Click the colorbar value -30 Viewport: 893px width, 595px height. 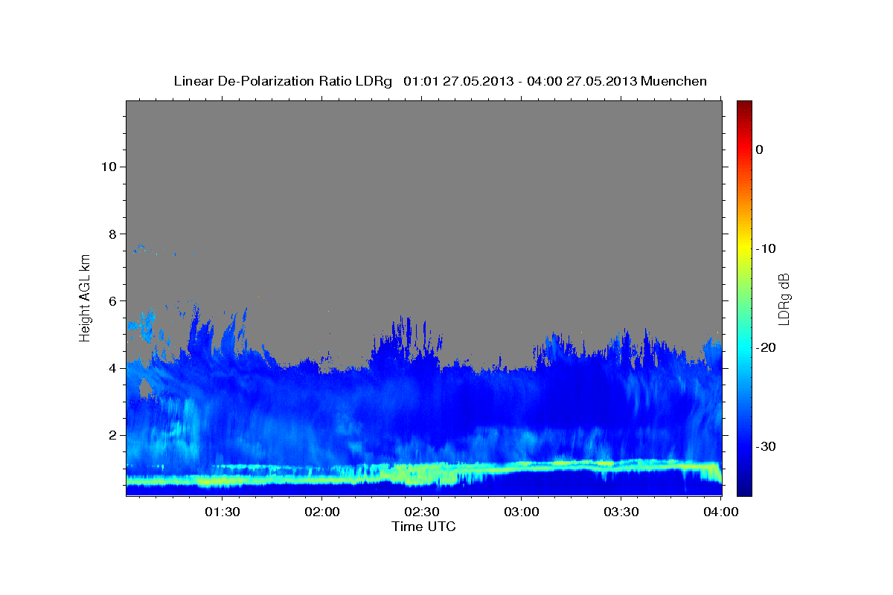[x=766, y=446]
